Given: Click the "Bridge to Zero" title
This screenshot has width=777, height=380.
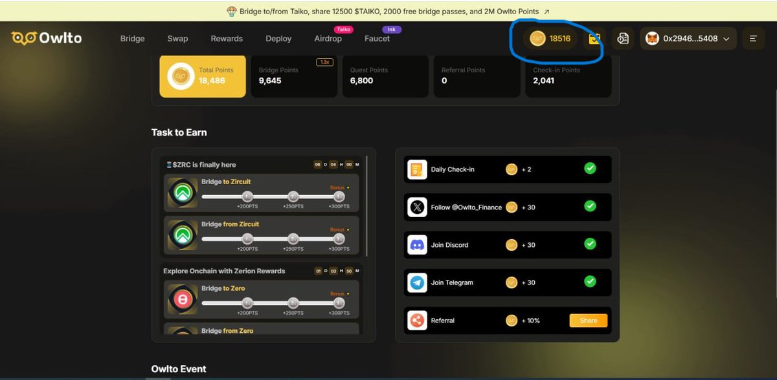Looking at the screenshot, I should (x=223, y=288).
